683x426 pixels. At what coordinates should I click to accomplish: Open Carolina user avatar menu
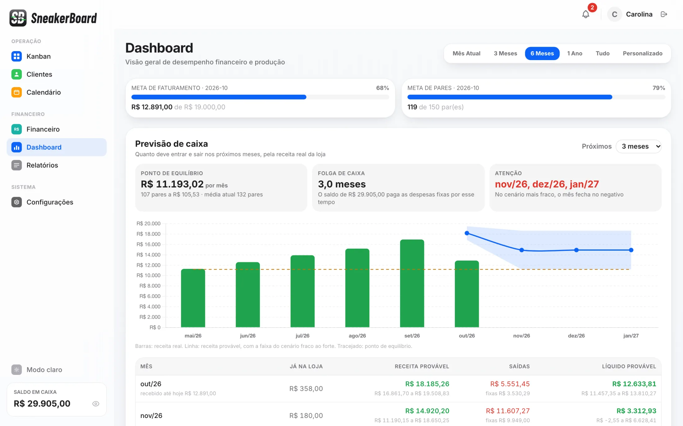[x=614, y=14]
